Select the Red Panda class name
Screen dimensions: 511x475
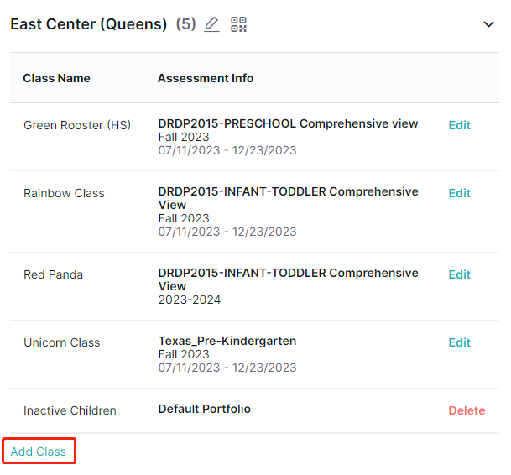click(53, 274)
